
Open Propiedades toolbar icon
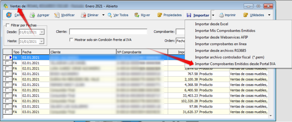pyautogui.click(x=159, y=15)
